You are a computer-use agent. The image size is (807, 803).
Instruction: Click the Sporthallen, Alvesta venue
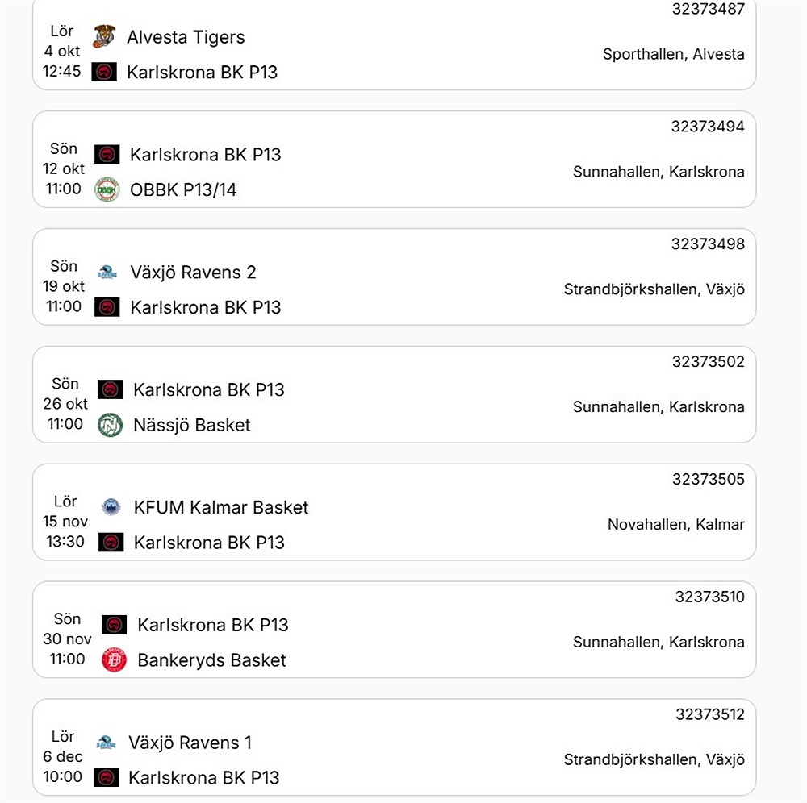pyautogui.click(x=673, y=55)
